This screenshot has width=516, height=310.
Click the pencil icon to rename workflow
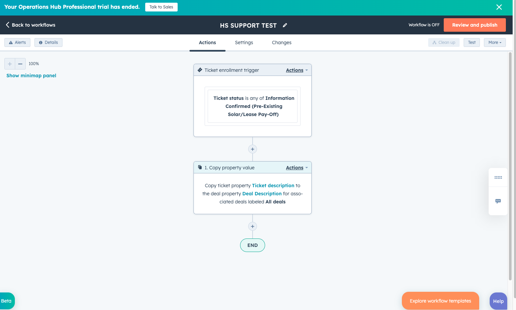click(x=285, y=25)
